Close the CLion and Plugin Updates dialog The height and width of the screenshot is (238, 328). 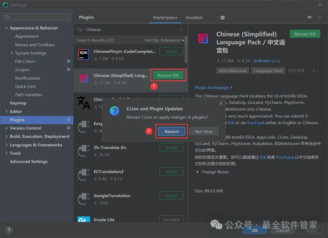[221, 103]
